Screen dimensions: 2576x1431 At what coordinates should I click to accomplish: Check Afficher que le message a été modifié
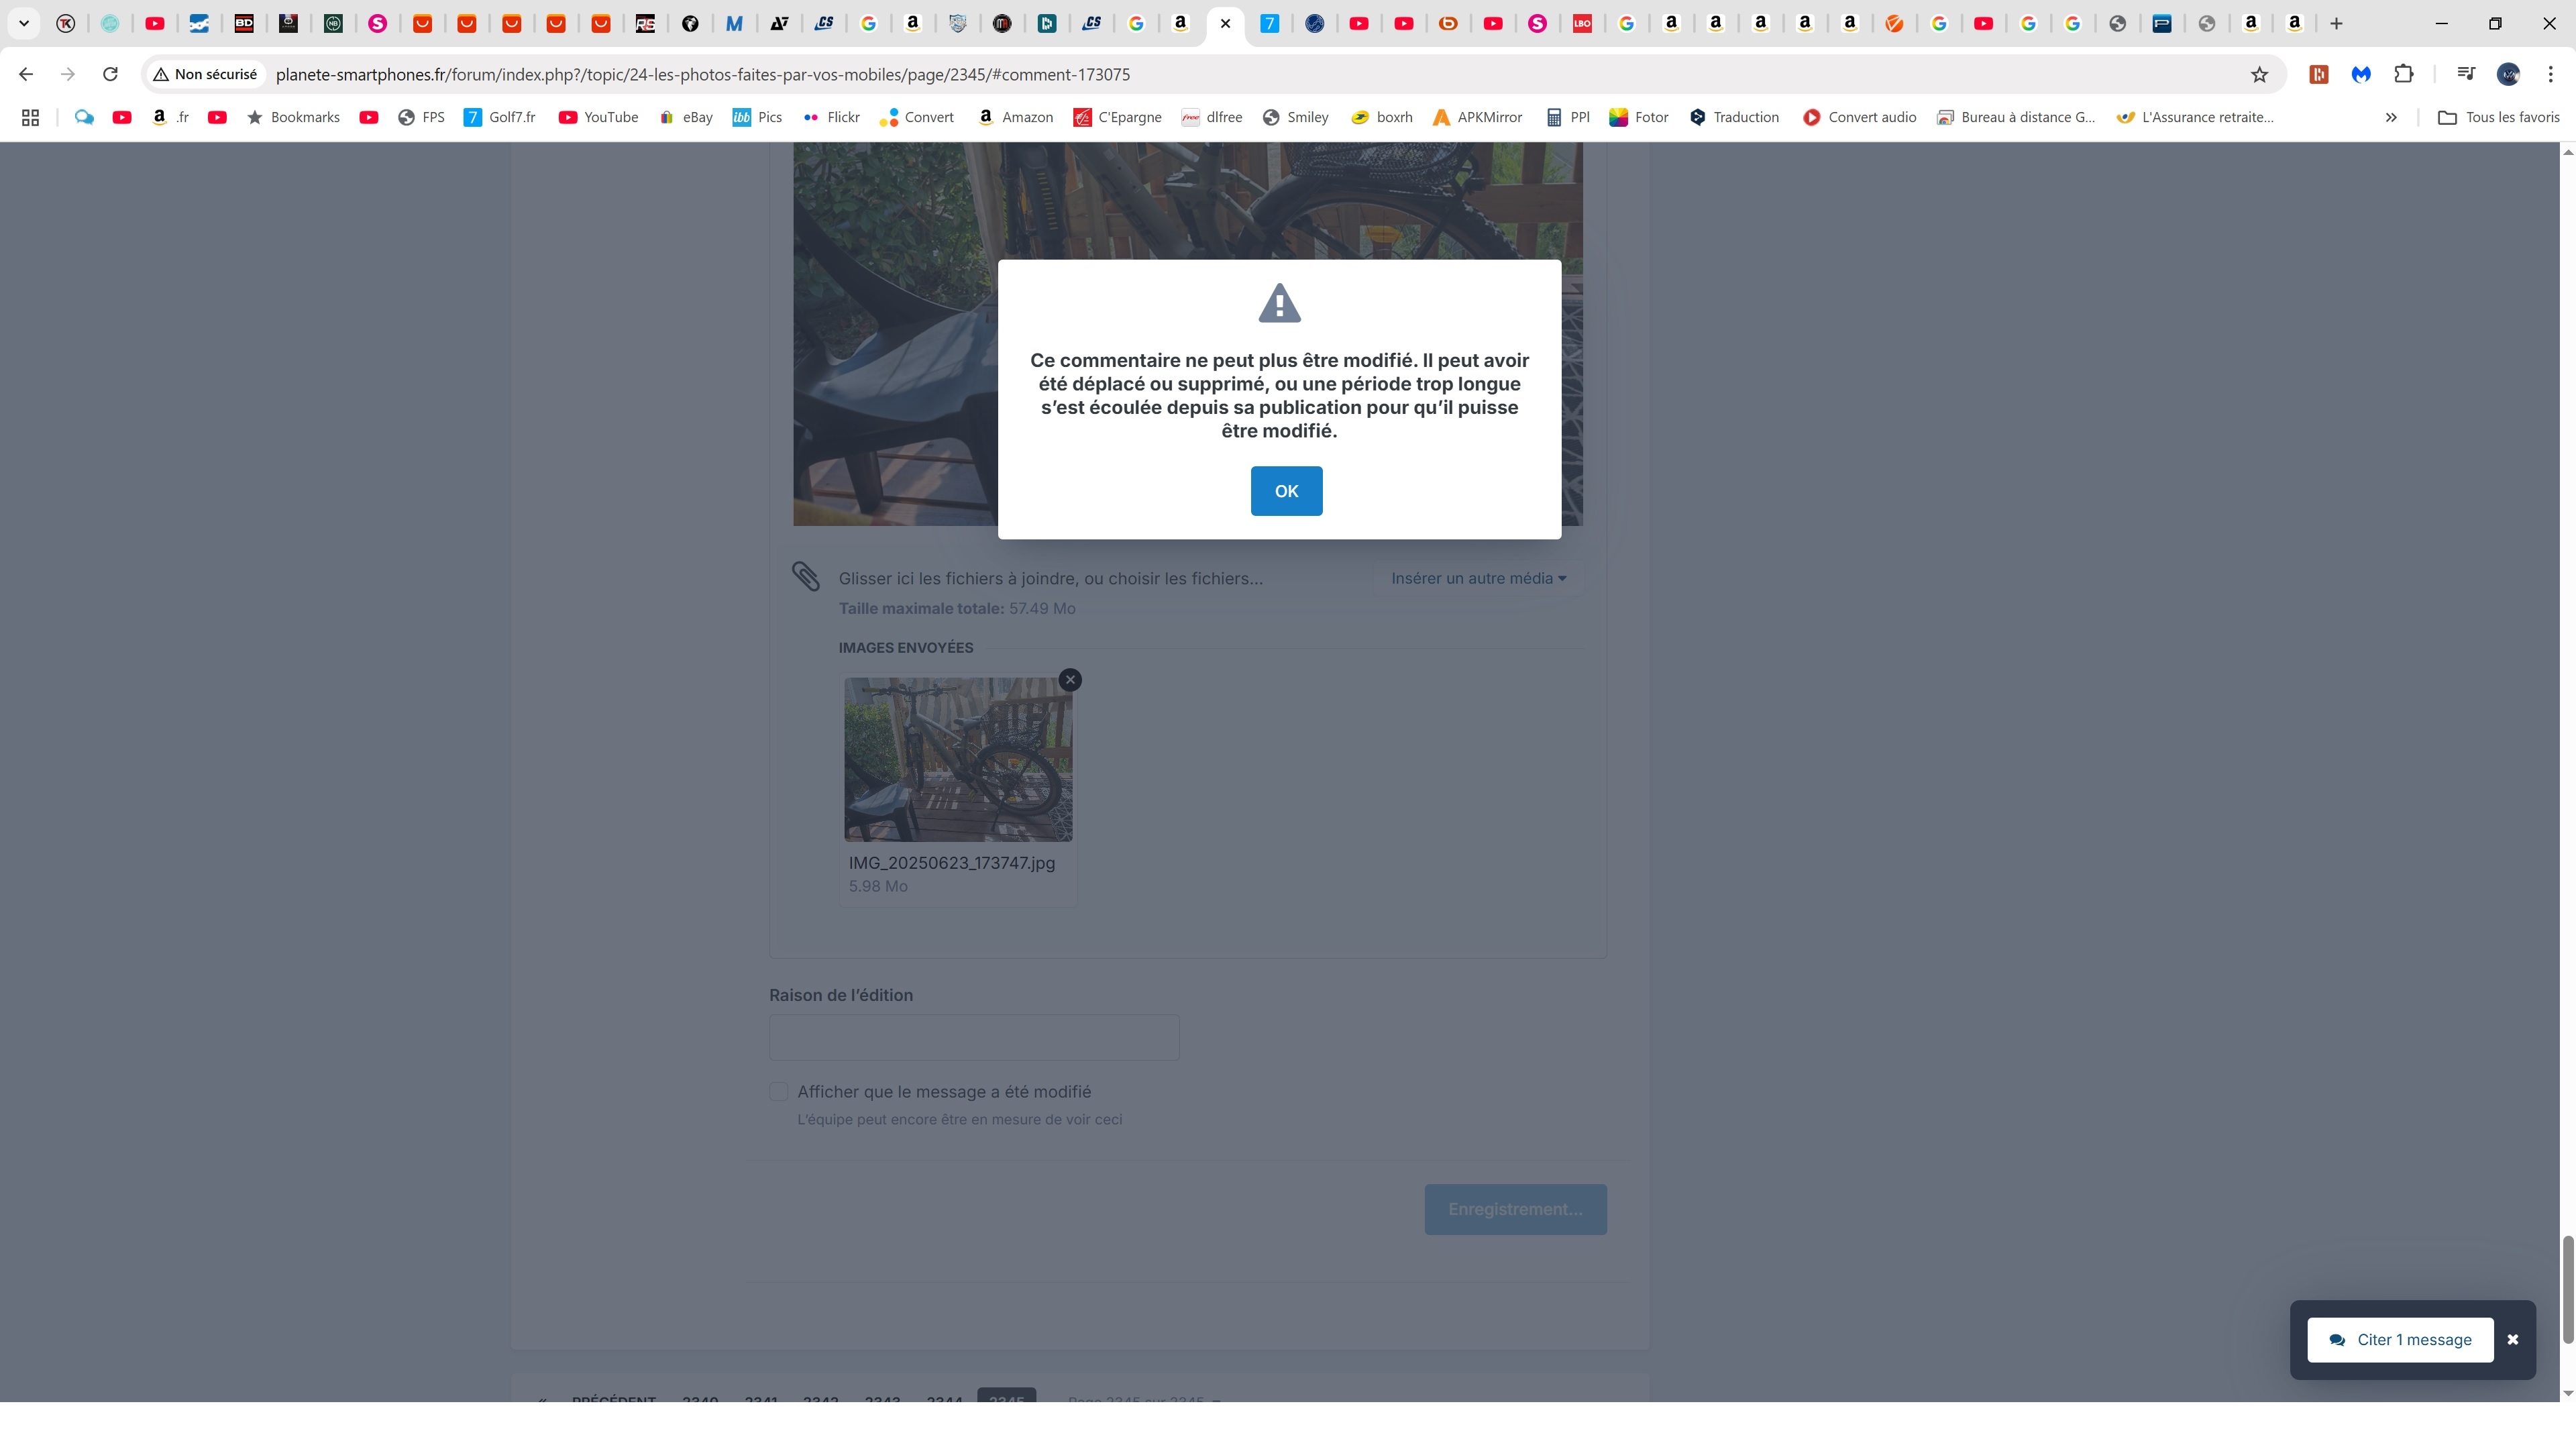click(779, 1092)
